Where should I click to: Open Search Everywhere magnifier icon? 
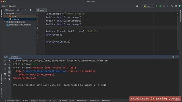(x=172, y=6)
